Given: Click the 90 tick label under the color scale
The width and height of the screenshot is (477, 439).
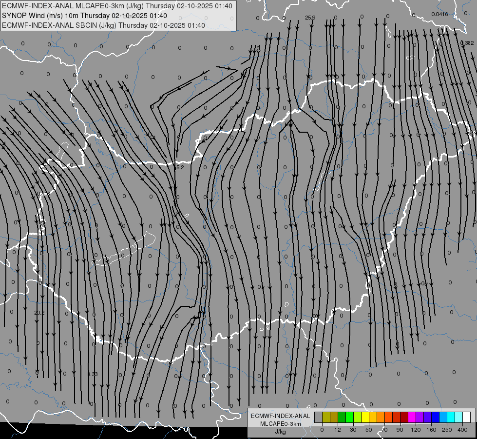Looking at the screenshot, I should (400, 430).
